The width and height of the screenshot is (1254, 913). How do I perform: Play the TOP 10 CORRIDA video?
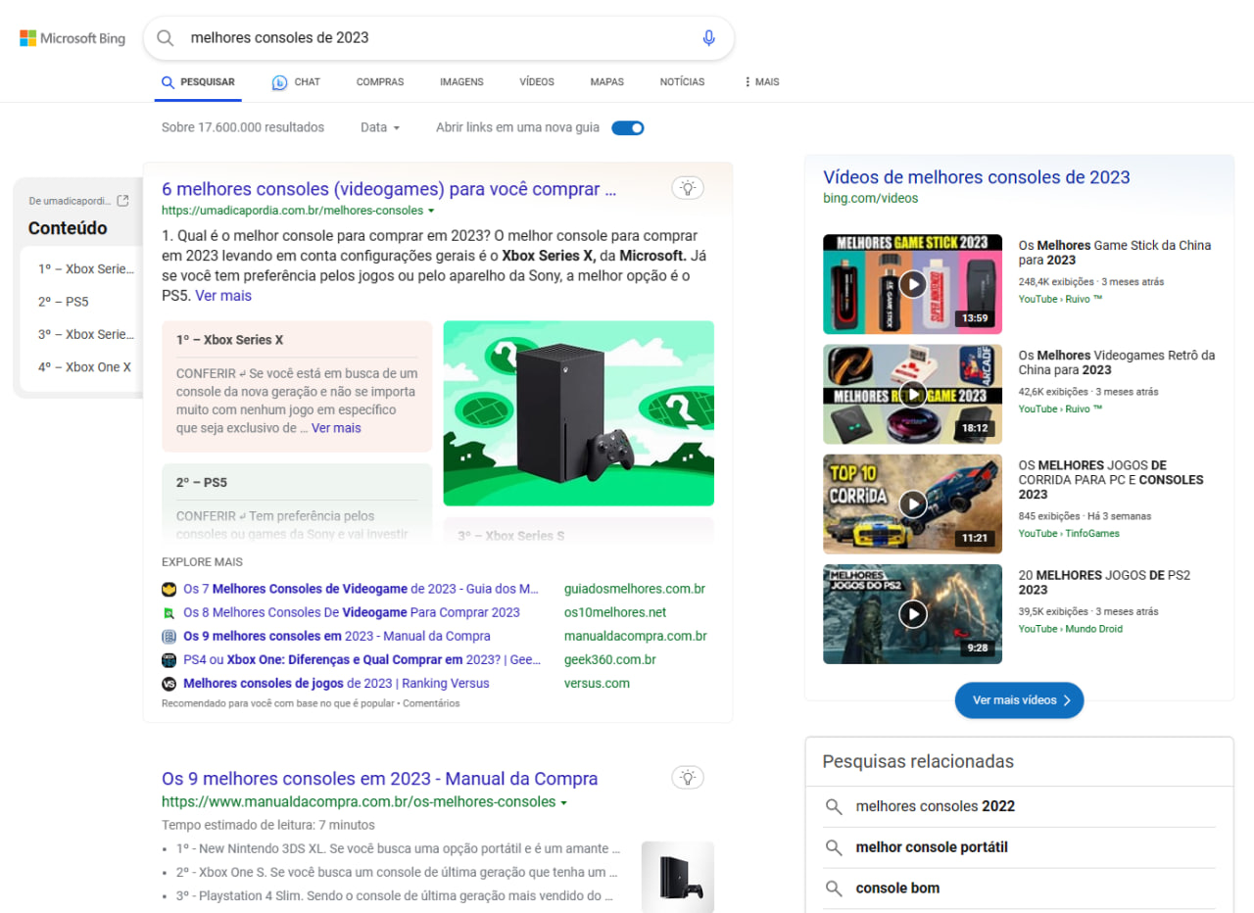point(912,504)
